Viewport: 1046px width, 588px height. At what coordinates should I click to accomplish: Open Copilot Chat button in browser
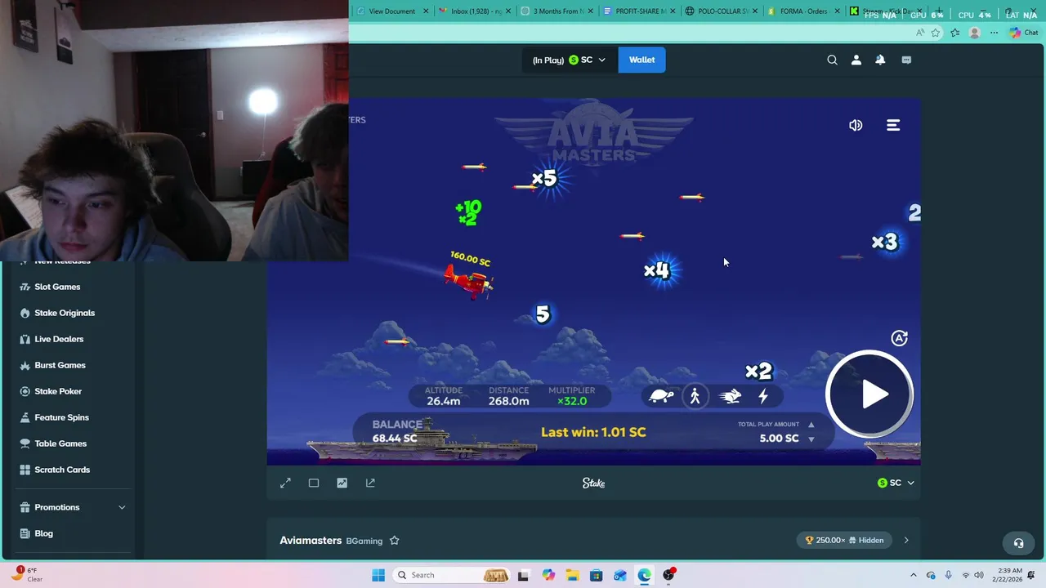tap(1023, 33)
